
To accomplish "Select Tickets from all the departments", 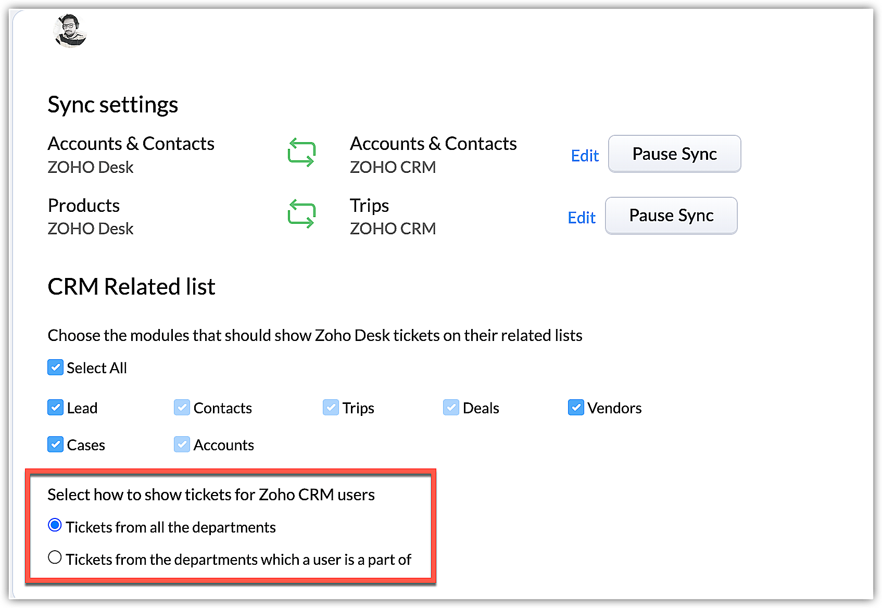I will 55,525.
